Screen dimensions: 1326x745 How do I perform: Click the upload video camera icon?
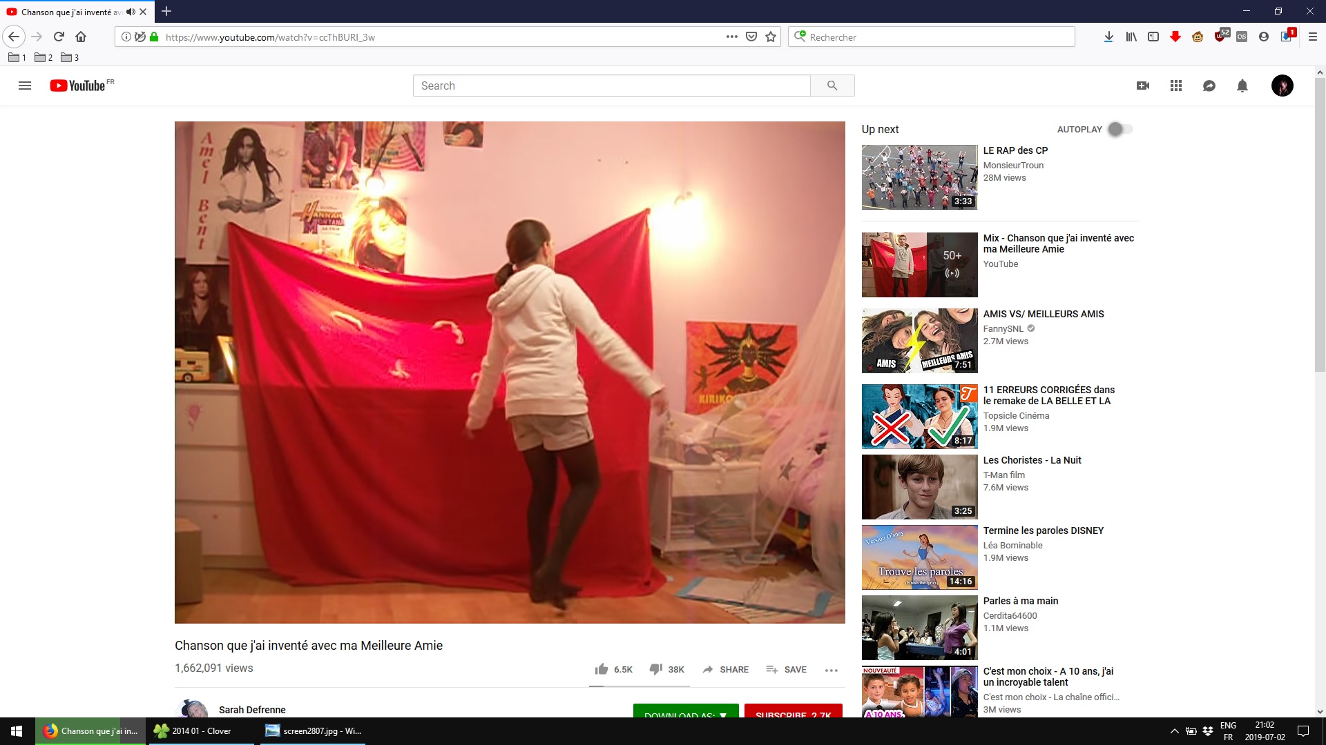[x=1143, y=86]
